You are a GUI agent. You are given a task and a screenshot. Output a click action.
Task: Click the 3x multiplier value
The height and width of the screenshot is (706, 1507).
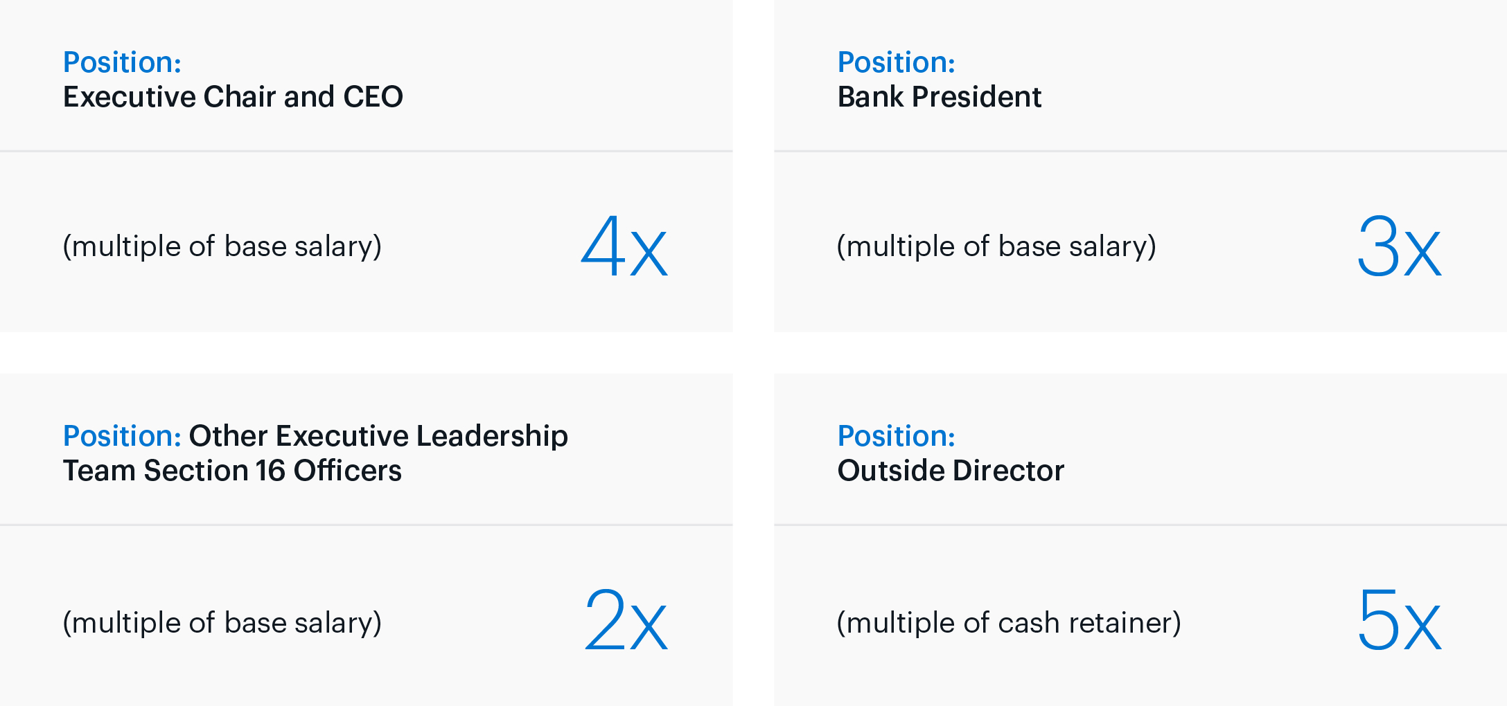(1398, 247)
